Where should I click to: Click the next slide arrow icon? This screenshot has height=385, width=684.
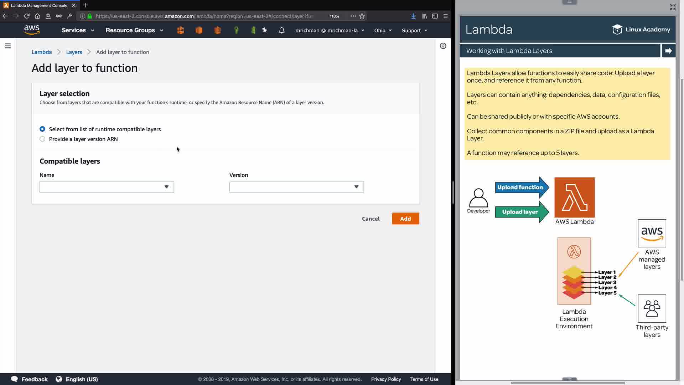pos(668,51)
